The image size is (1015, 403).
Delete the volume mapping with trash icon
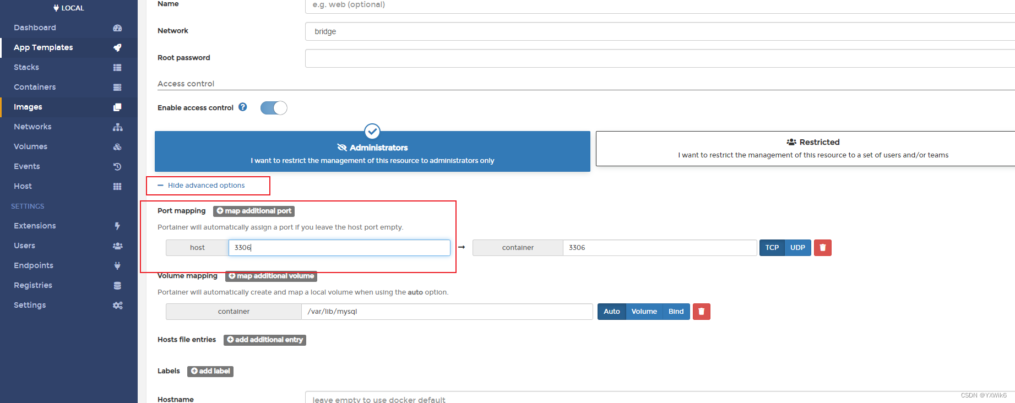coord(702,312)
